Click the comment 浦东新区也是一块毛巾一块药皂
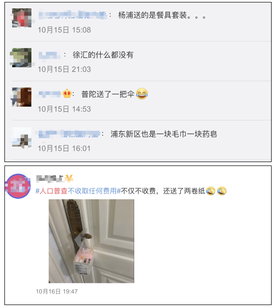The width and height of the screenshot is (277, 307). [164, 134]
